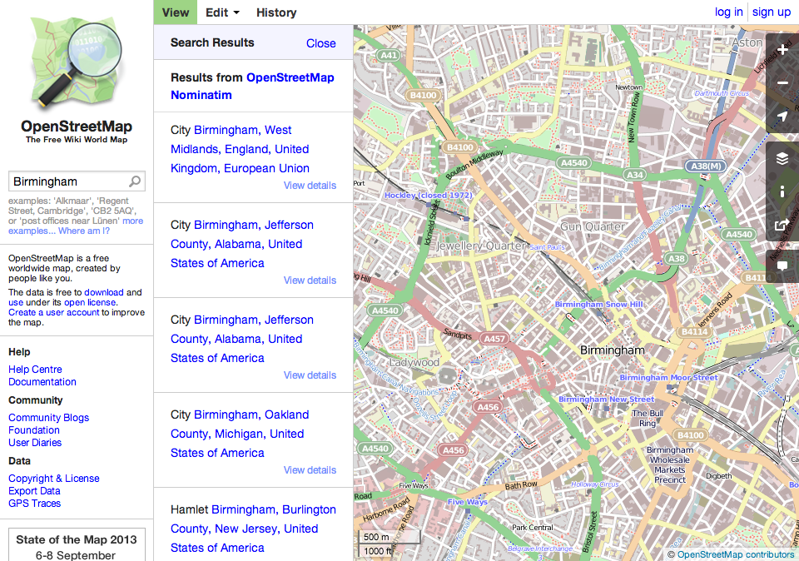Click the Birmingham Moor Street station label
The height and width of the screenshot is (561, 799).
pyautogui.click(x=668, y=378)
